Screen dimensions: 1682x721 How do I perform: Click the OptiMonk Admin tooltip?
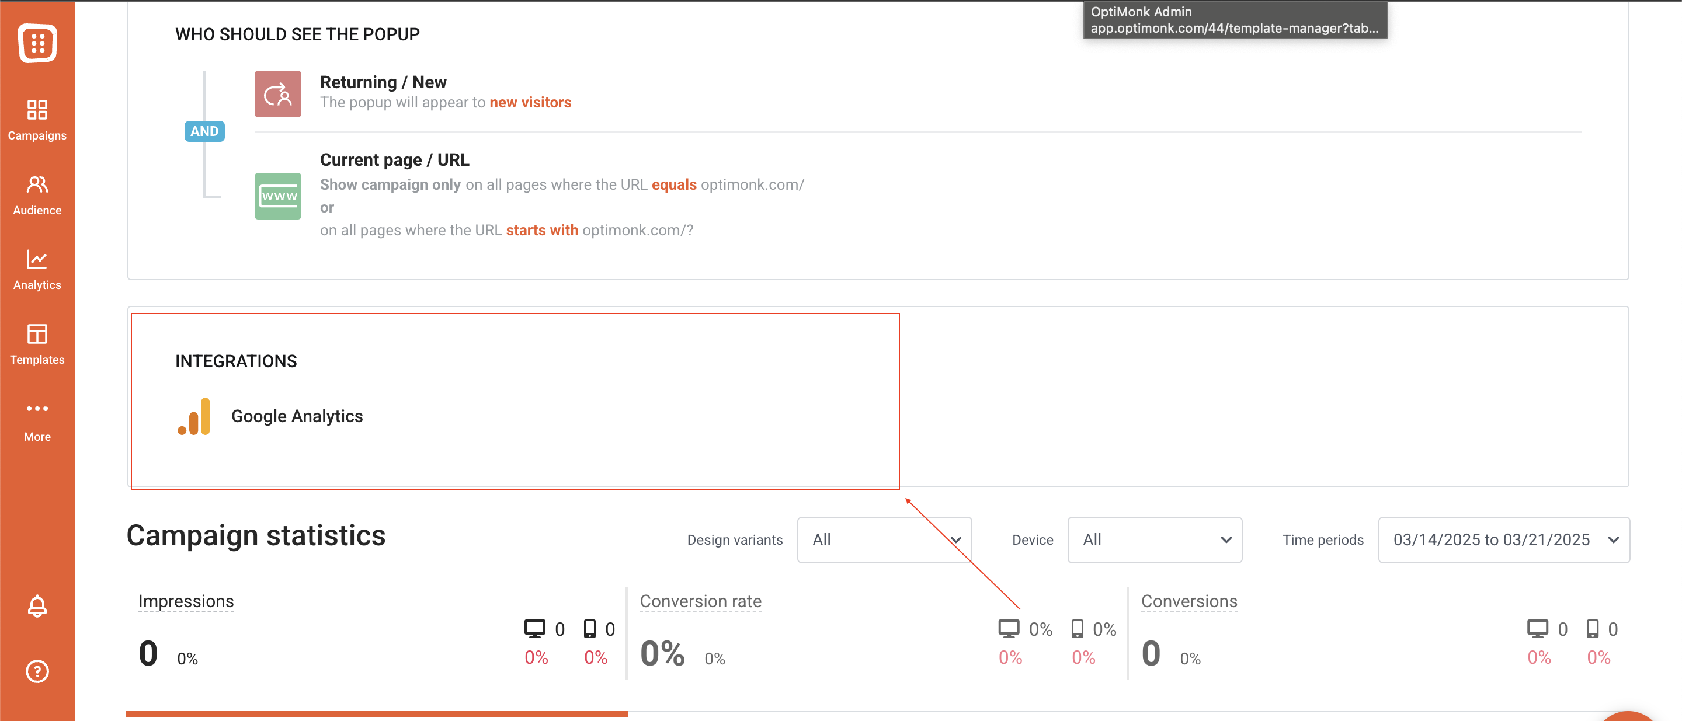1235,20
